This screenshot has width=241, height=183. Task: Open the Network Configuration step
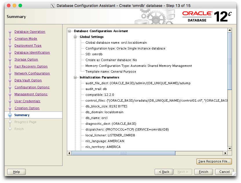(x=32, y=73)
